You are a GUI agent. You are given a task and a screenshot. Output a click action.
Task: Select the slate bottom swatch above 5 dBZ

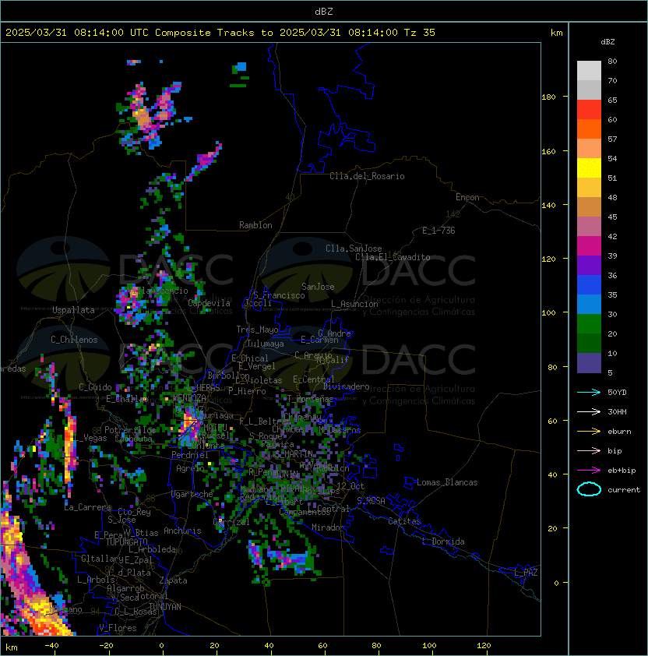[589, 363]
